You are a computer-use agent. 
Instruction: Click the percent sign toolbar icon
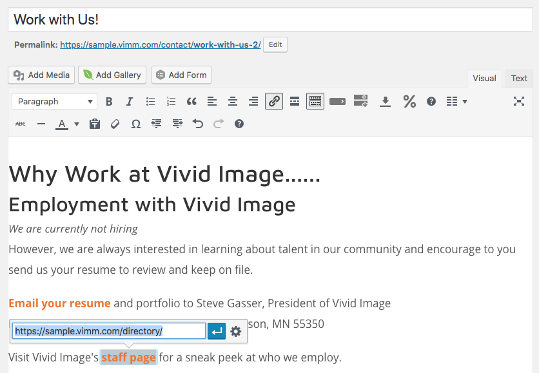pyautogui.click(x=409, y=101)
